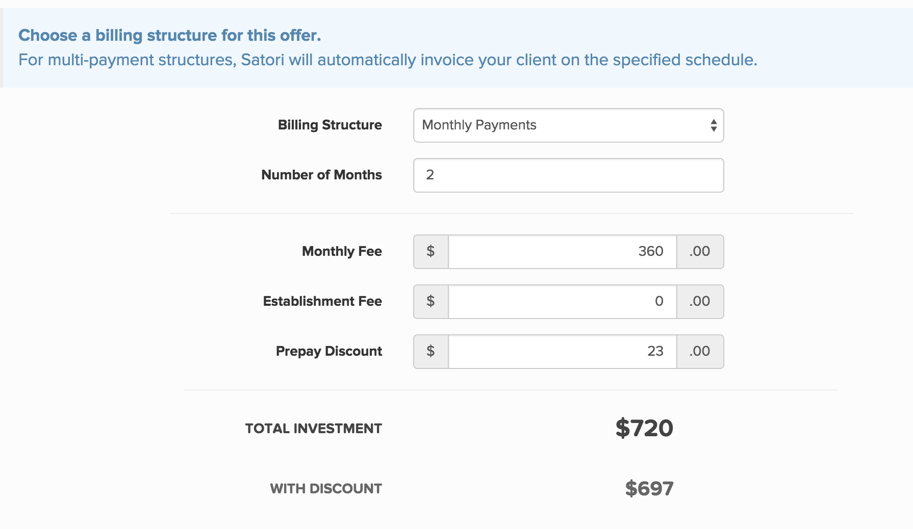913x529 pixels.
Task: Focus the Prepay Discount amount field
Action: point(562,352)
